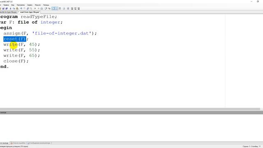
Task: Place cursor on write(F, 55) line
Action: coord(22,50)
